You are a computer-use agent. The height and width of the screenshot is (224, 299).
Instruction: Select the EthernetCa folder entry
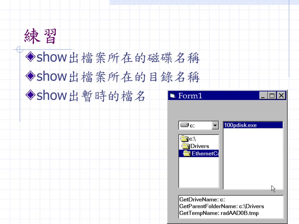click(199, 153)
